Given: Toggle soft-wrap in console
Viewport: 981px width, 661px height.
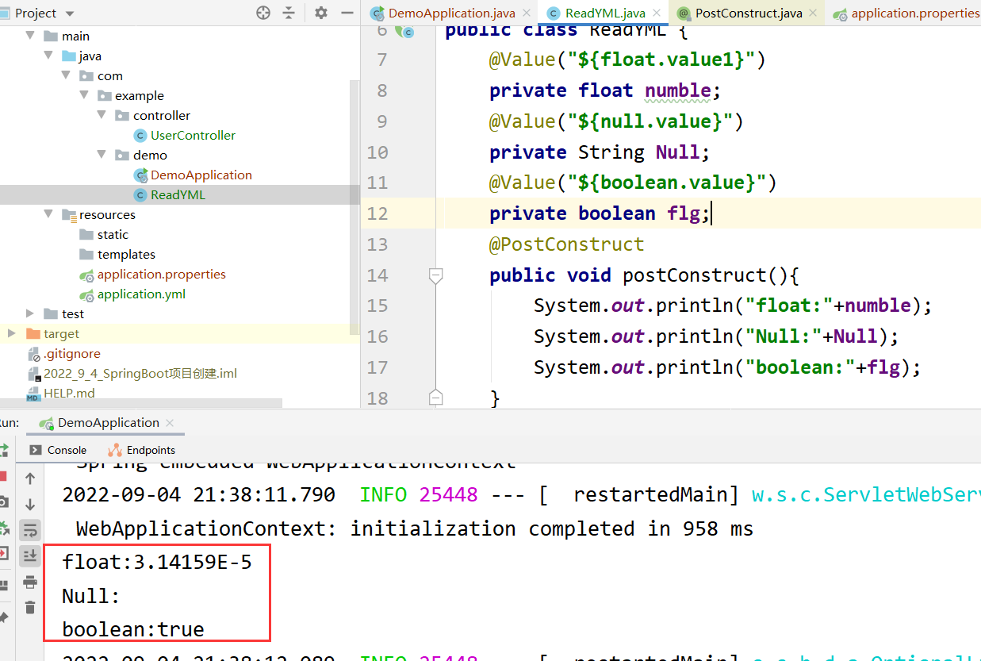Looking at the screenshot, I should click(x=30, y=530).
